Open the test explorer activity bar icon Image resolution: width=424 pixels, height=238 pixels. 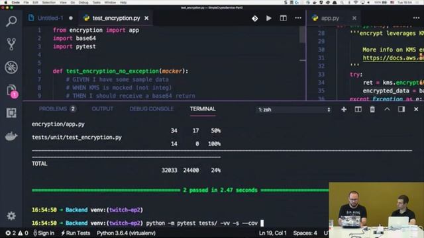click(11, 113)
